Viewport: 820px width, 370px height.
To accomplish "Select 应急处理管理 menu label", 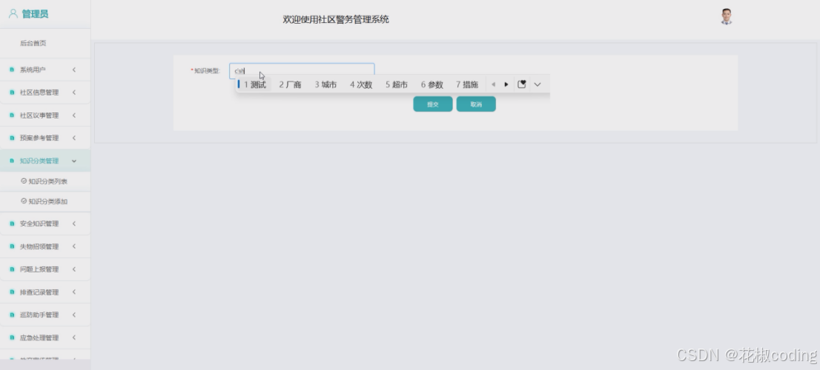I will pos(39,337).
